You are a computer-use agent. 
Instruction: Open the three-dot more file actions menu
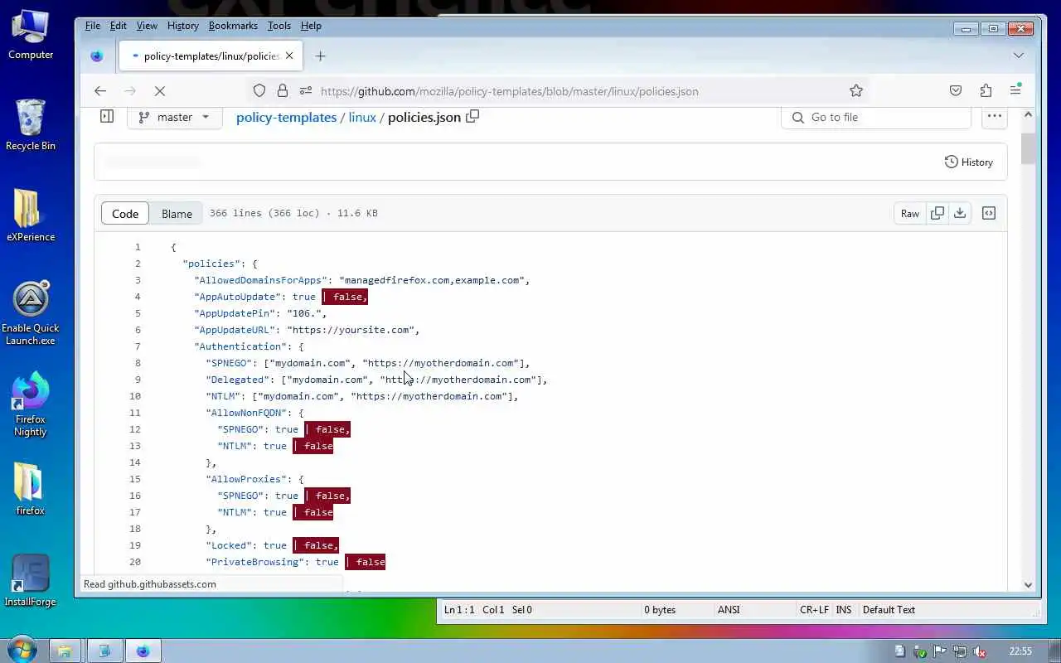pos(994,117)
